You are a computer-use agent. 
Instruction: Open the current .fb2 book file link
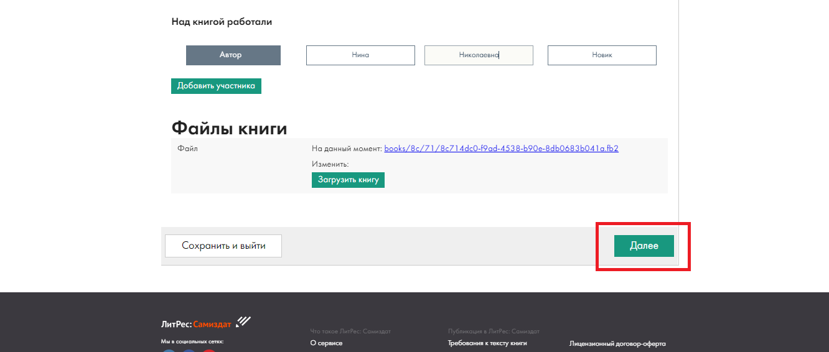point(501,149)
